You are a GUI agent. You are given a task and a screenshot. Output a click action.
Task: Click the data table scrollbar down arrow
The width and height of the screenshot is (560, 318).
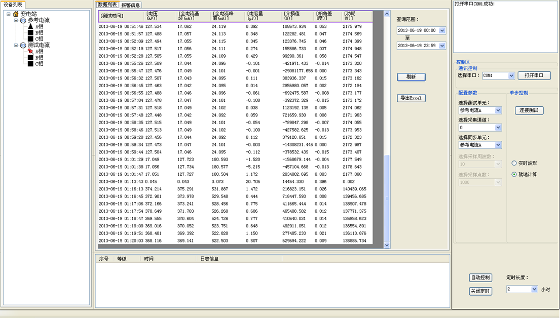pos(387,245)
